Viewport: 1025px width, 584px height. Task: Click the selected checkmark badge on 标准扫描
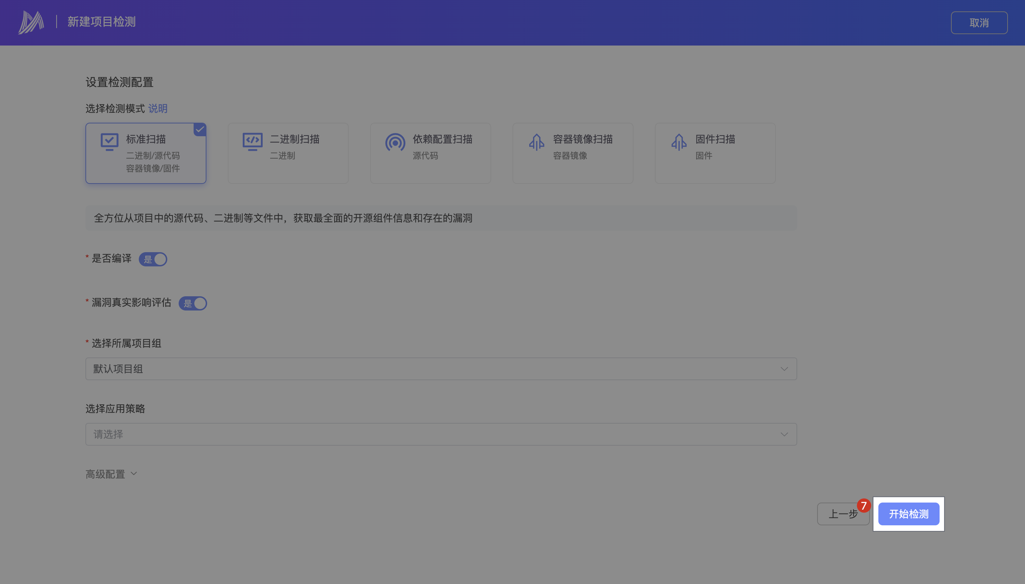coord(200,129)
